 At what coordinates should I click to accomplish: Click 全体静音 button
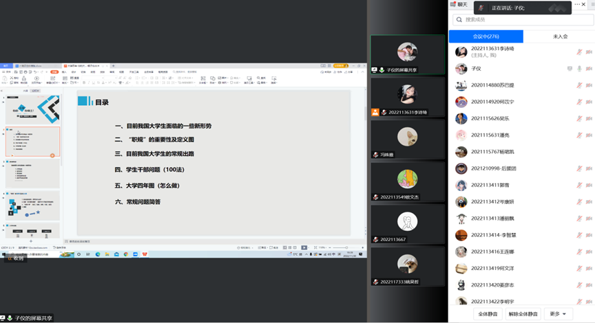[488, 314]
